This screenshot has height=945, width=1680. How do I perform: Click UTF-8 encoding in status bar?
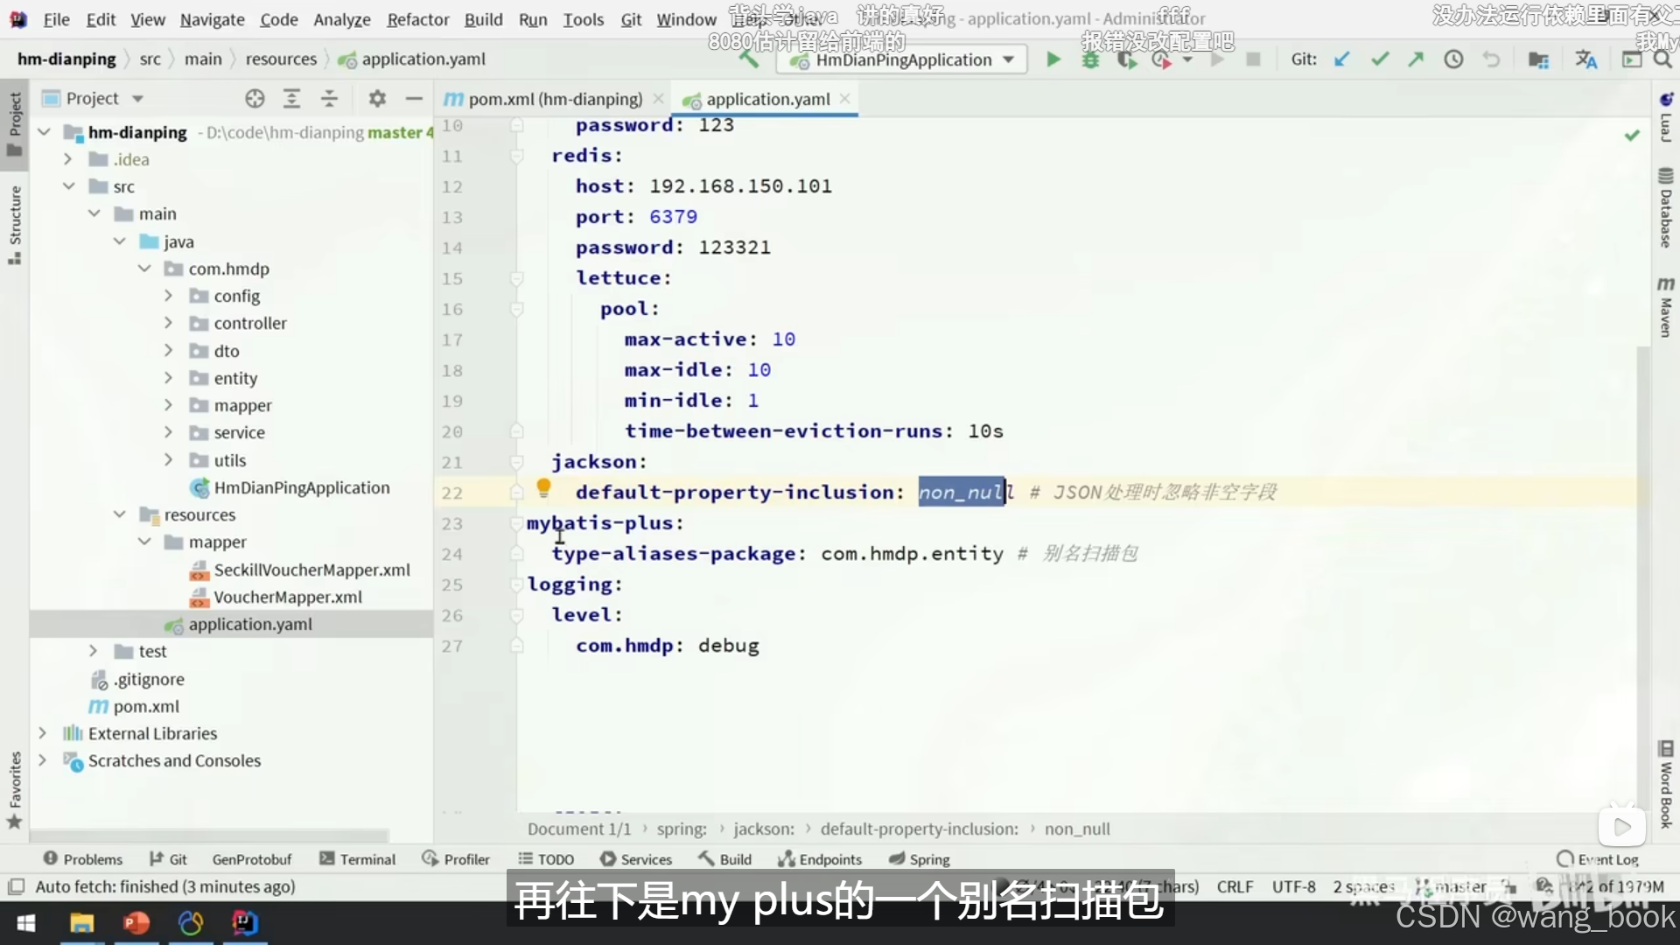(1293, 886)
